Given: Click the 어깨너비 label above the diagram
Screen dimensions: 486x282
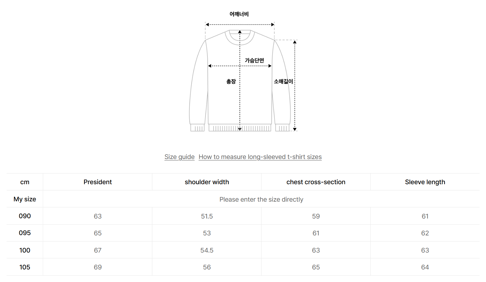Looking at the screenshot, I should tap(239, 14).
